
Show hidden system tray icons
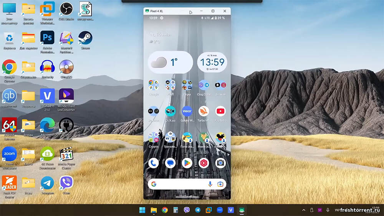304,210
